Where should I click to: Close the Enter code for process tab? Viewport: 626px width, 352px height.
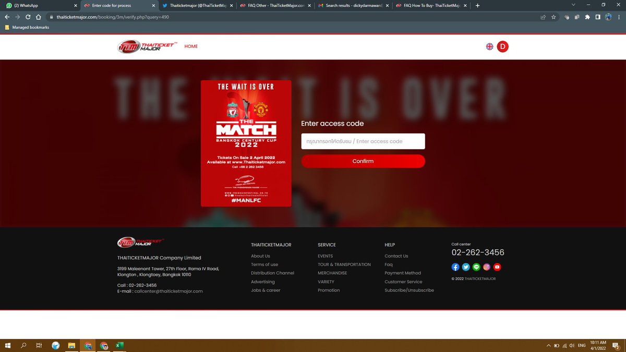[x=153, y=5]
